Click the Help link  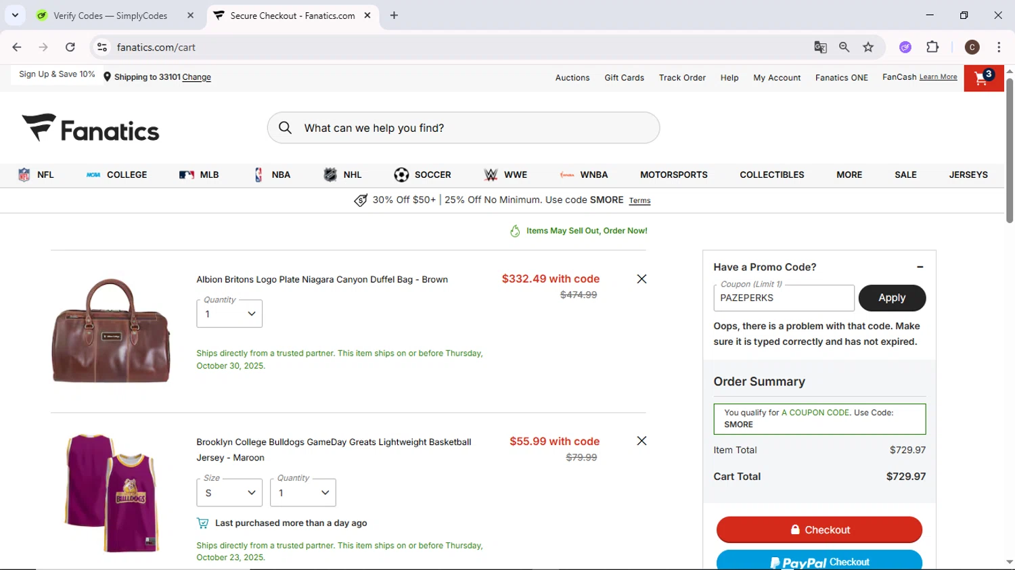729,78
